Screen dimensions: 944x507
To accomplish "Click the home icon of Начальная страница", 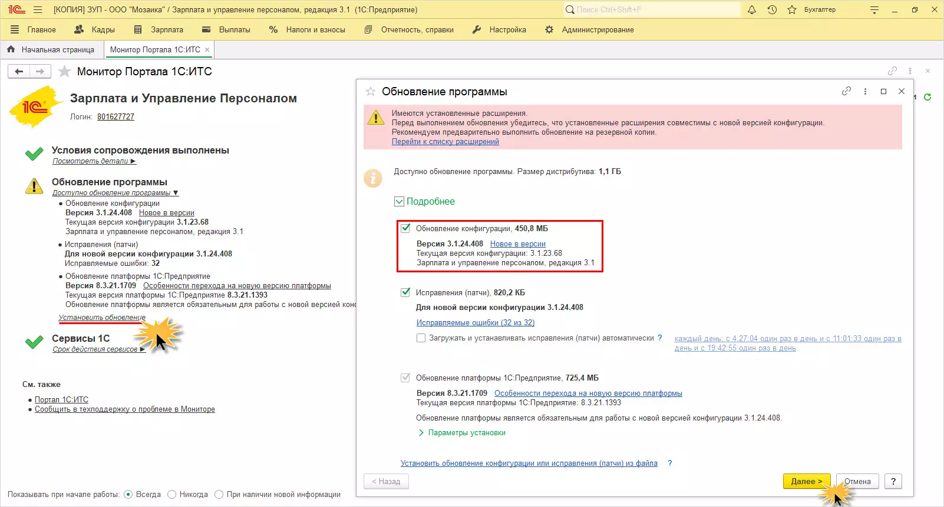I will click(11, 49).
